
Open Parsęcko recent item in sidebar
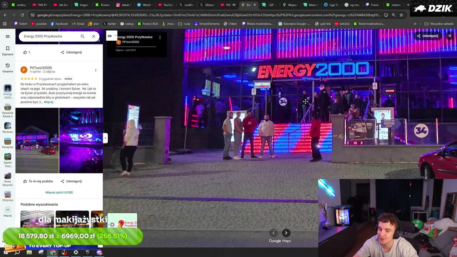click(7, 143)
